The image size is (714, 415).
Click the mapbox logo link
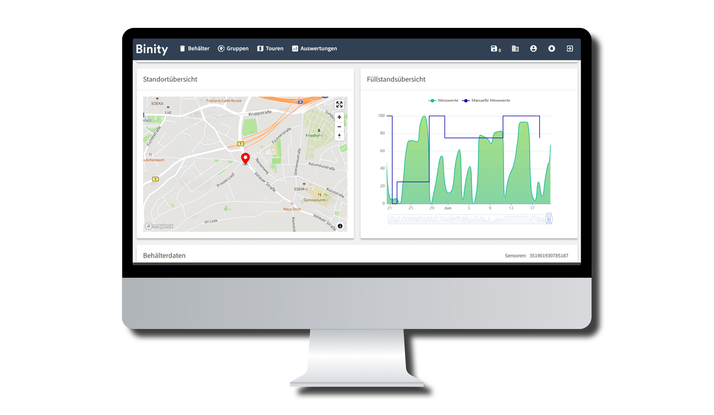160,226
